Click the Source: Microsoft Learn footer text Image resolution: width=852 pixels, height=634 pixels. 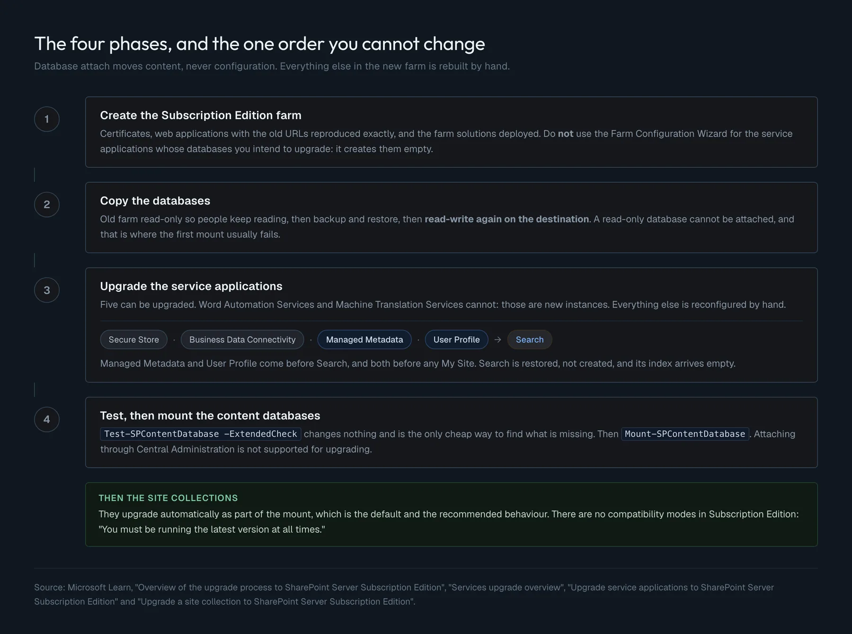404,594
